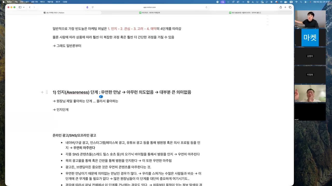Open the 윈도우 menu
The height and width of the screenshot is (186, 332).
click(x=58, y=2)
